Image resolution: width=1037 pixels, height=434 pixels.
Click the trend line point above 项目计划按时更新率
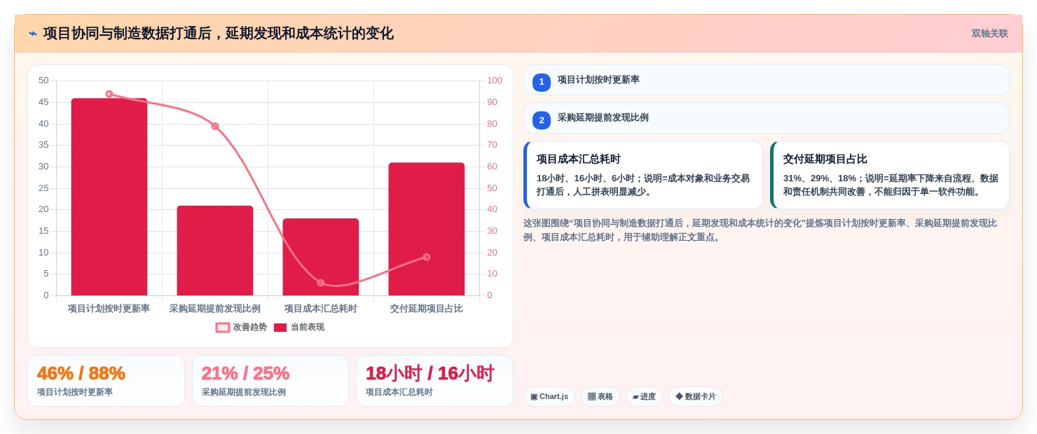(109, 94)
